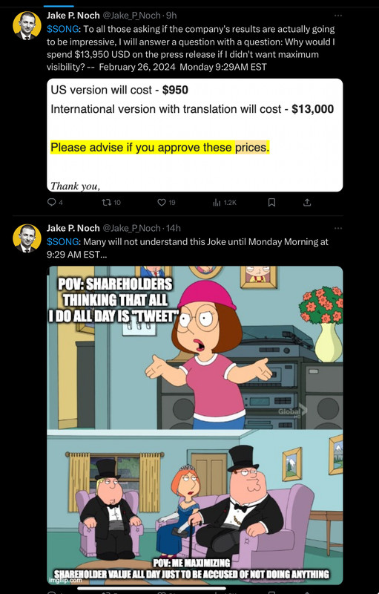The image size is (379, 594).
Task: Open Jake P. Noch avatar on top tweet
Action: click(x=27, y=25)
